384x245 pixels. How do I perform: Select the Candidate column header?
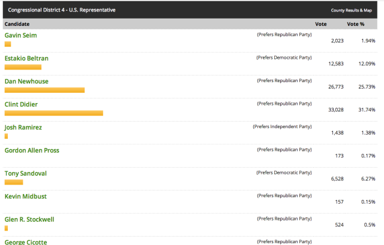[17, 24]
